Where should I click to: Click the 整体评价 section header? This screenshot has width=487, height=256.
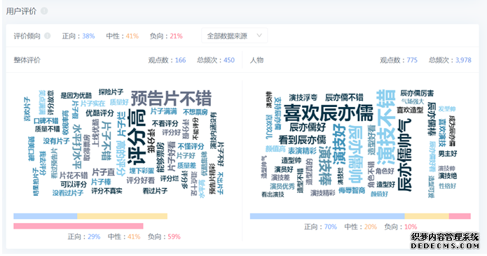(x=27, y=60)
